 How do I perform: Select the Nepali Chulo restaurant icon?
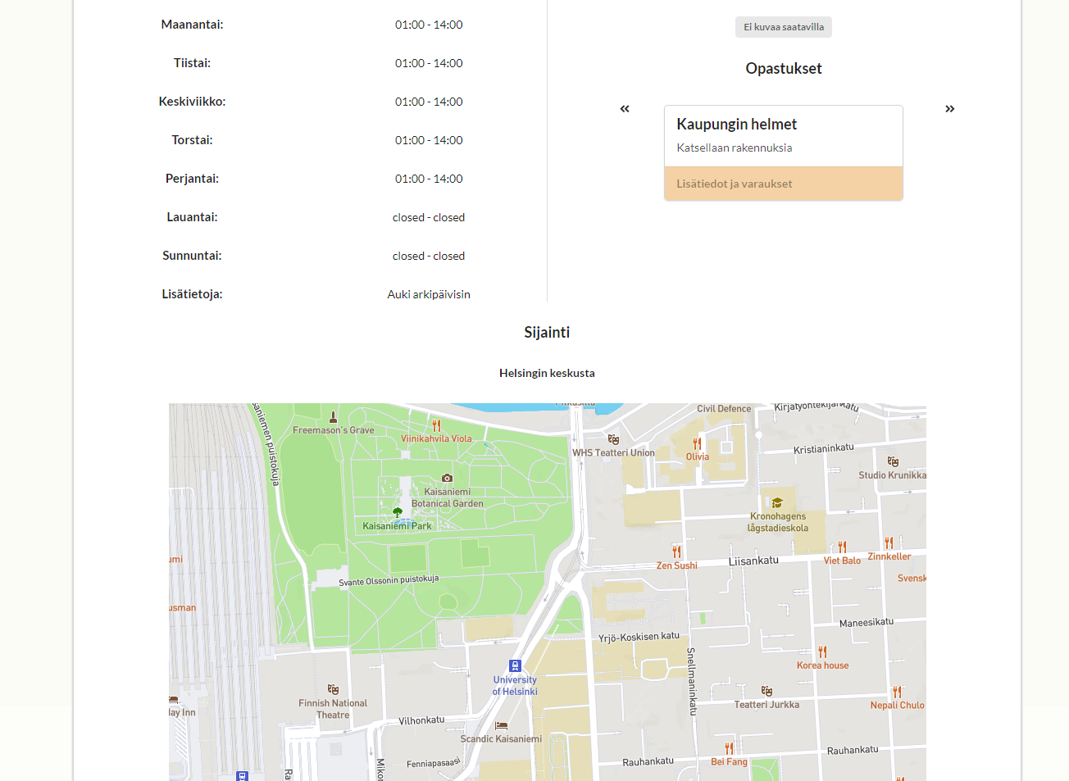click(897, 692)
